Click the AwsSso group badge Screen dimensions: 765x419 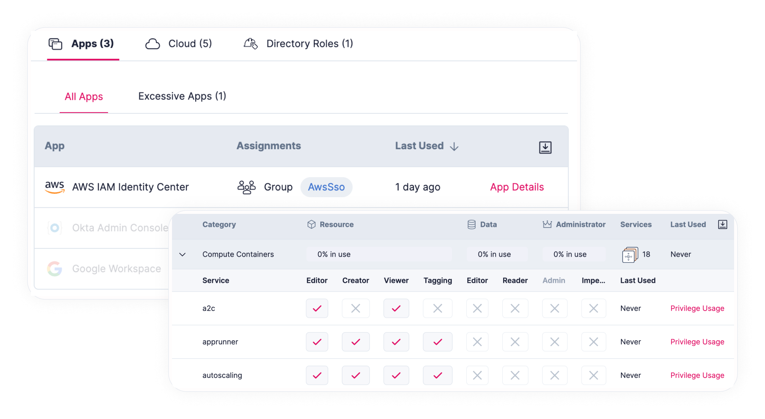point(326,187)
